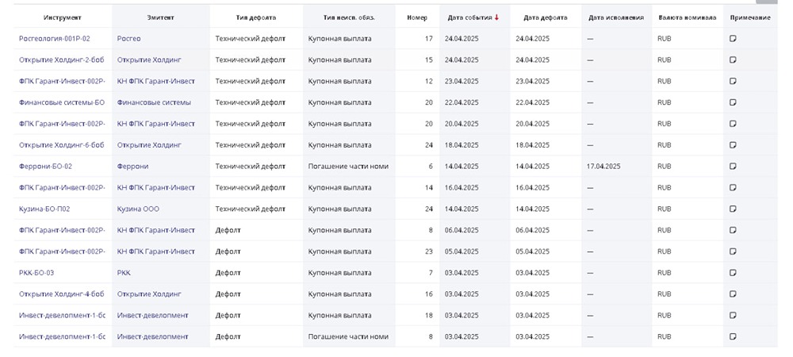The width and height of the screenshot is (793, 357).
Task: Sort by the Номер column header
Action: pyautogui.click(x=417, y=17)
